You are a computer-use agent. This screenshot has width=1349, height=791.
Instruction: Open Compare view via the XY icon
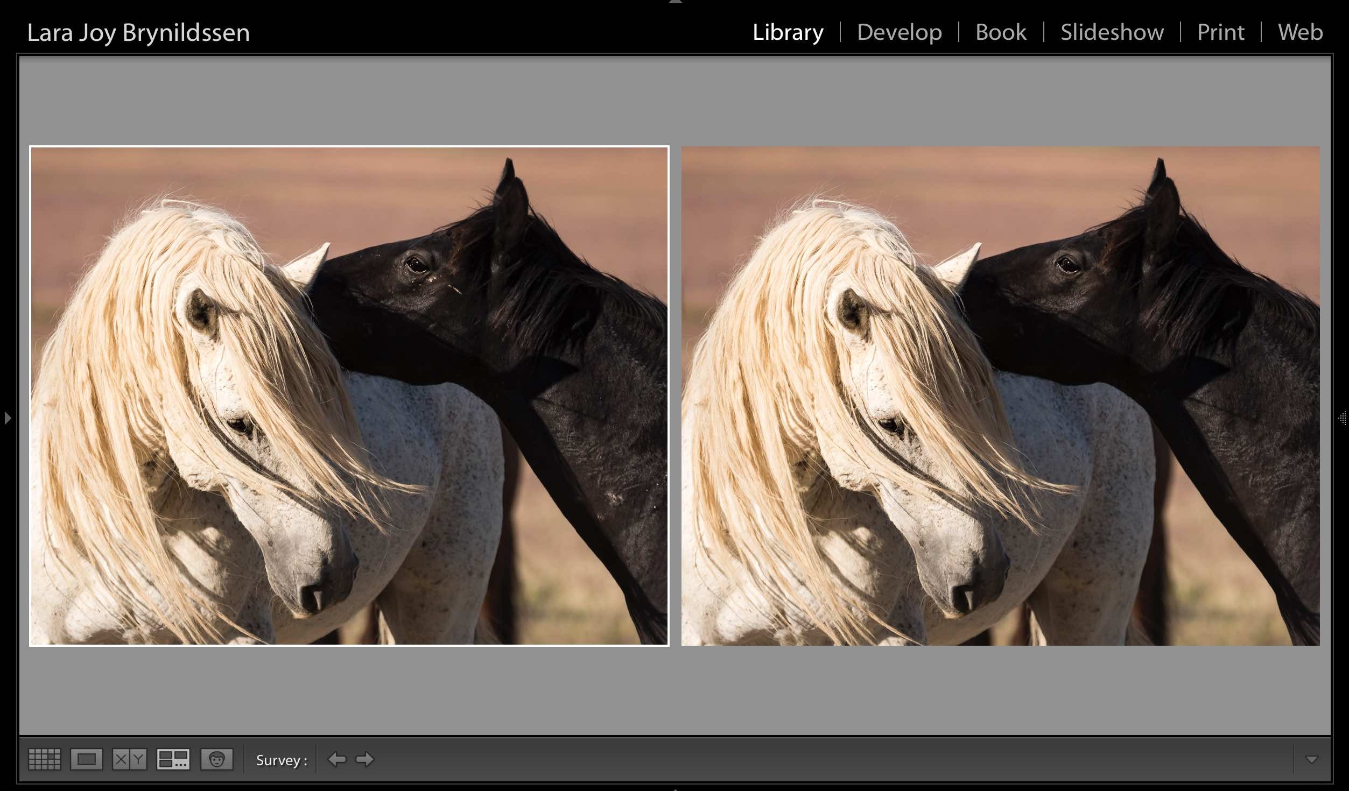tap(129, 759)
